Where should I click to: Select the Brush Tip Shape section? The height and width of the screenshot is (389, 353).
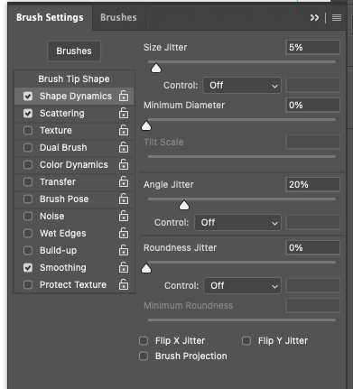pos(74,79)
